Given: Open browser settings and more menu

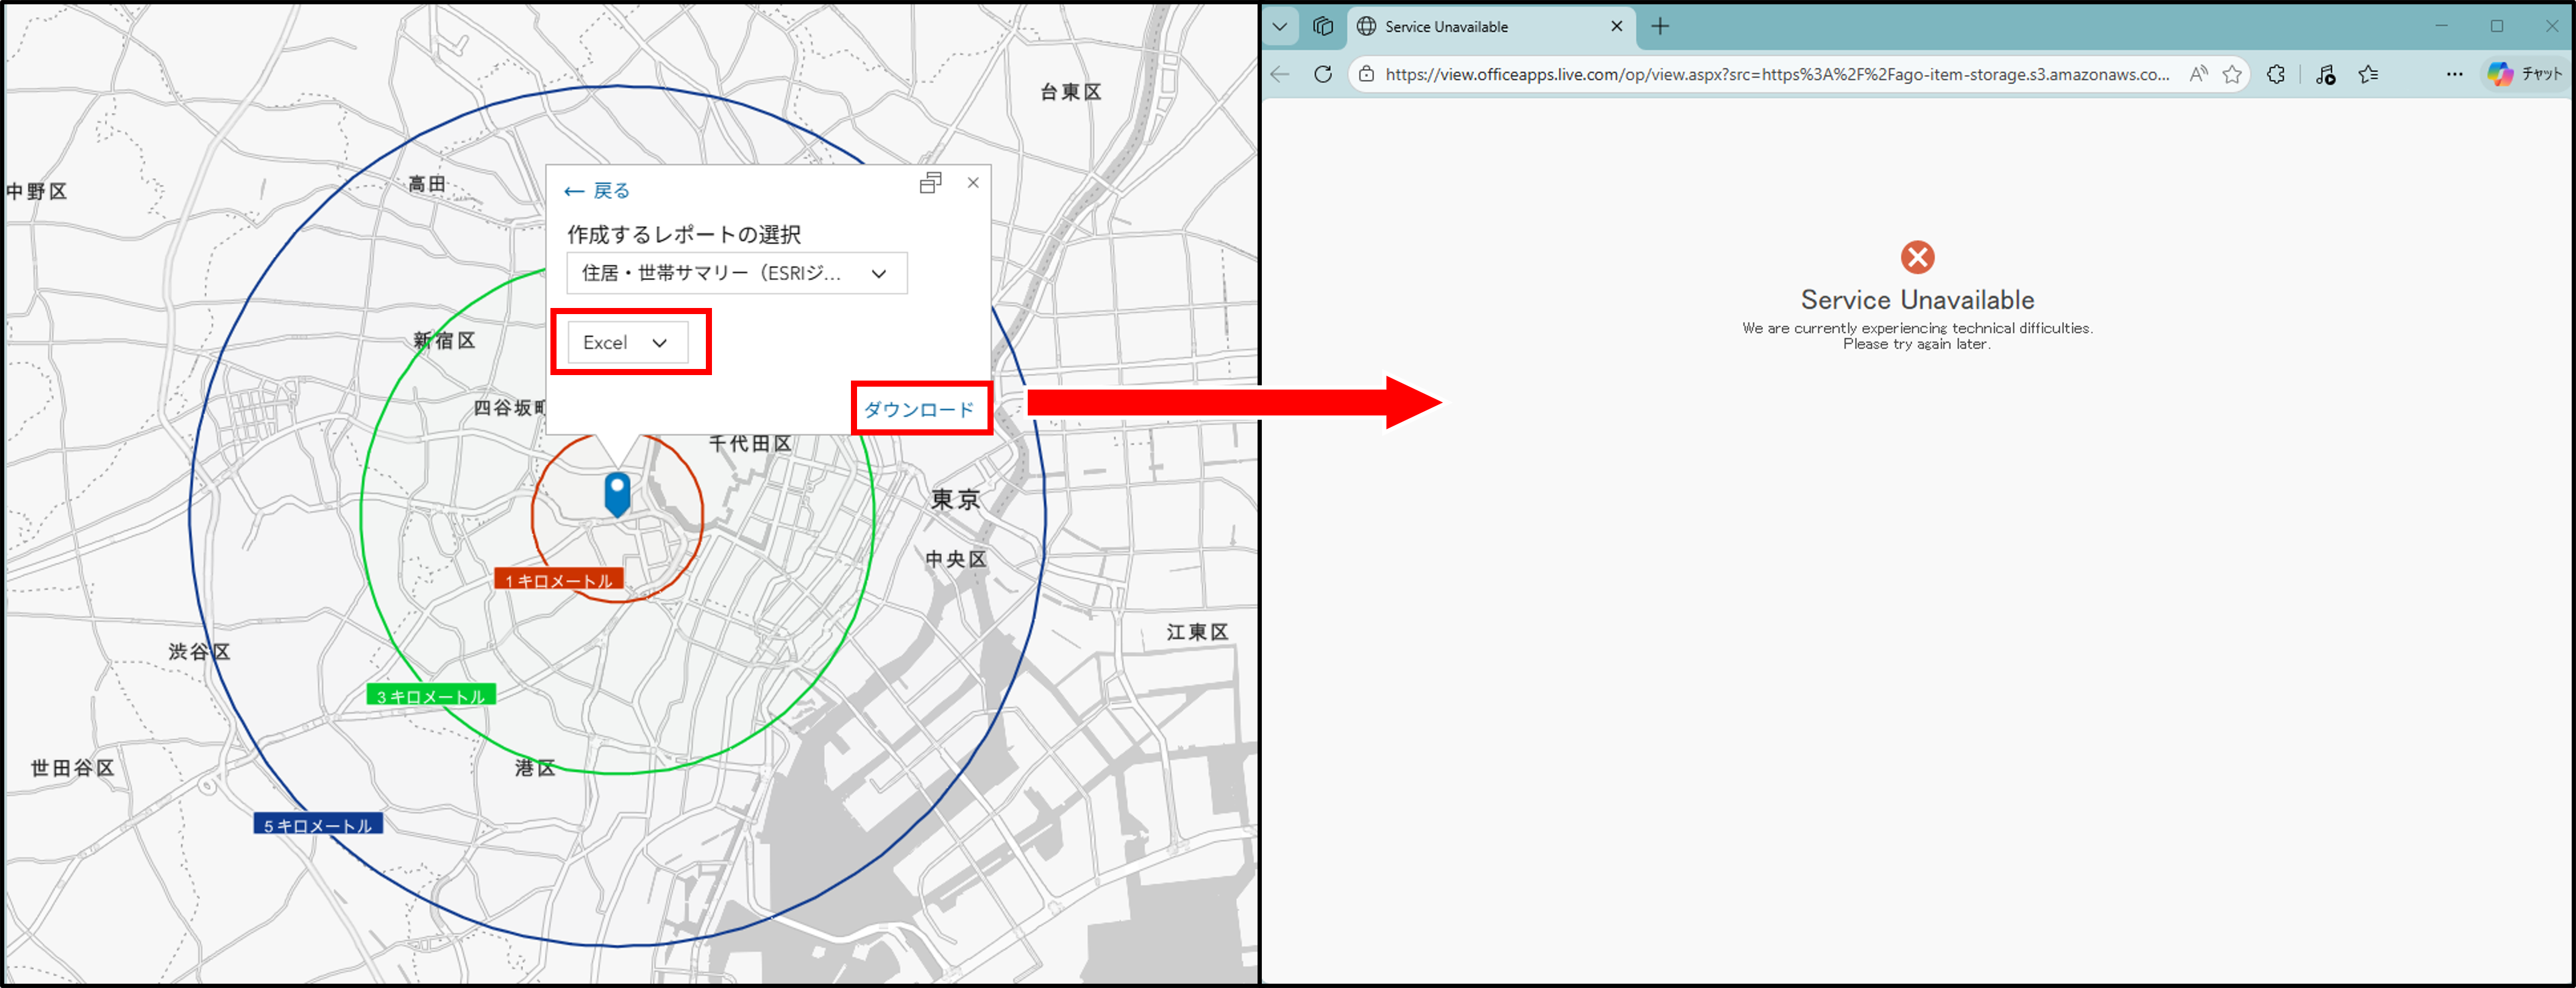Looking at the screenshot, I should pyautogui.click(x=2454, y=74).
